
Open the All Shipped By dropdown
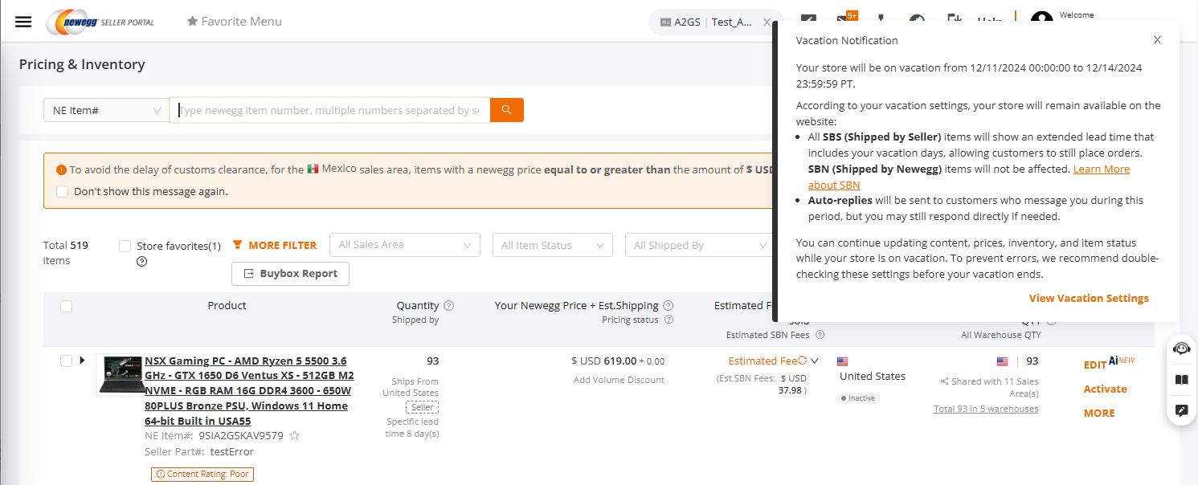699,245
